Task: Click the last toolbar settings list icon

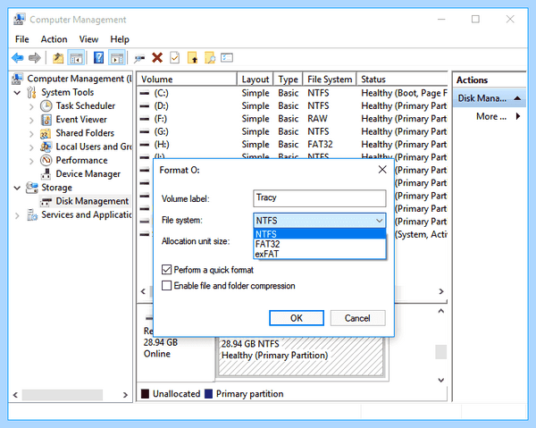Action: coord(227,57)
